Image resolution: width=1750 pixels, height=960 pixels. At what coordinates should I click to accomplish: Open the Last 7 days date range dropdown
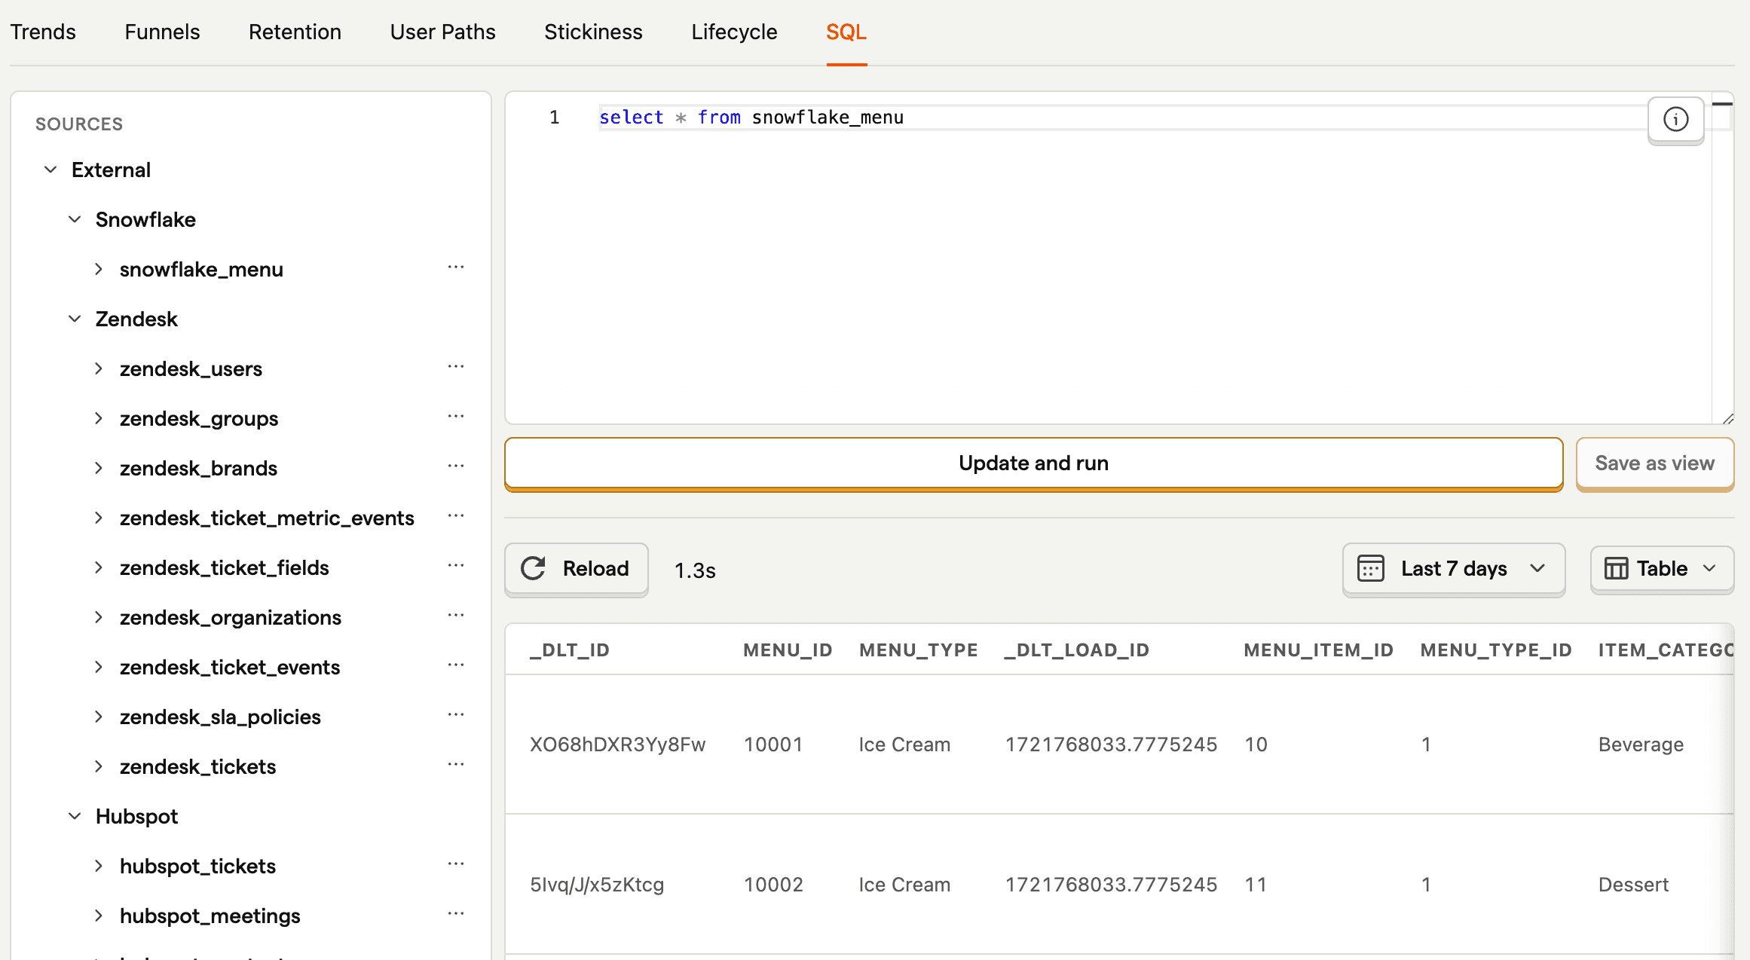[1453, 569]
